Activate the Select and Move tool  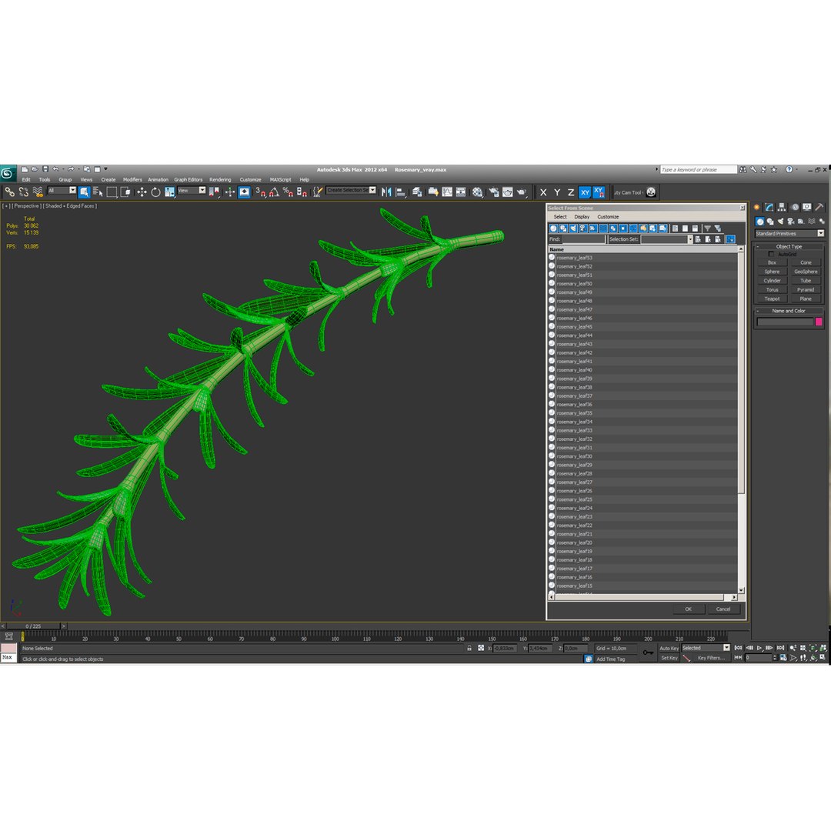tap(142, 192)
